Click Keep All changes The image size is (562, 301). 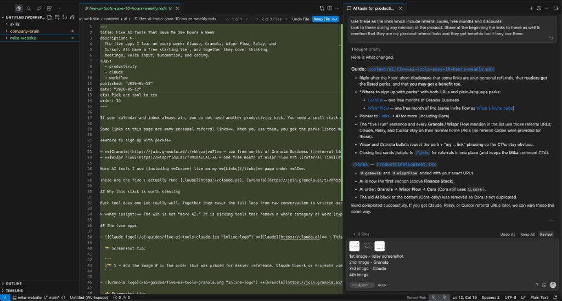tap(527, 235)
